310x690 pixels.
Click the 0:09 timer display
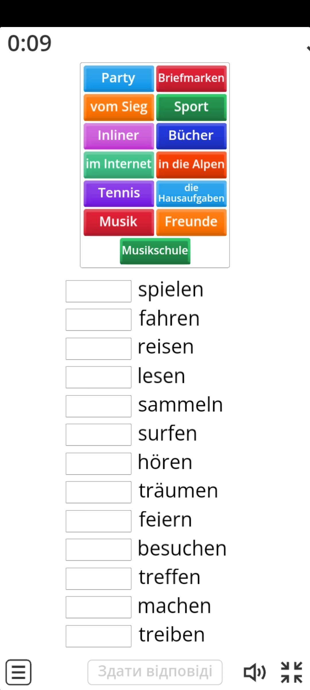coord(30,43)
